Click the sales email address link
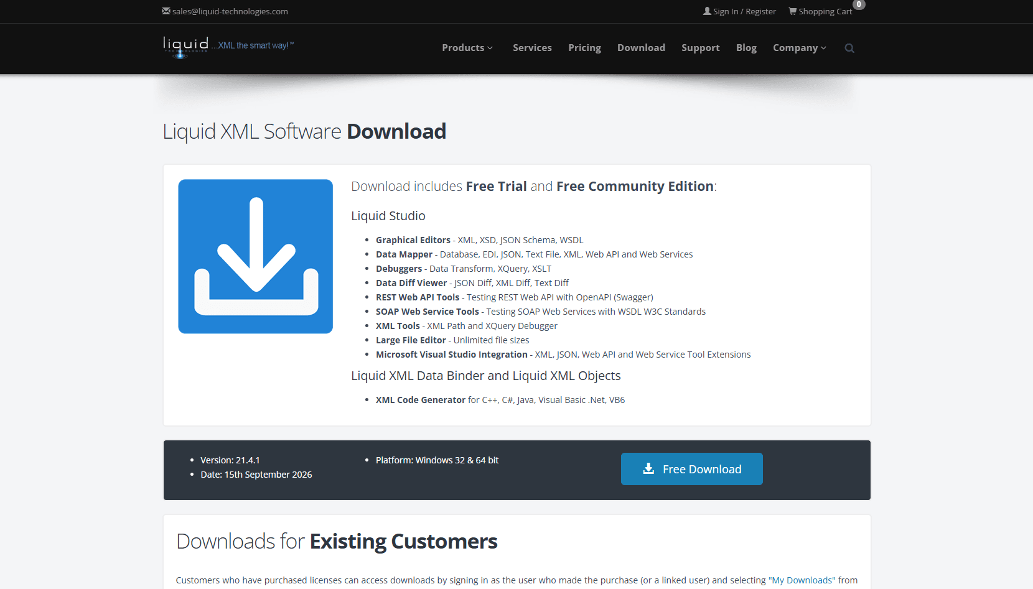 (230, 11)
